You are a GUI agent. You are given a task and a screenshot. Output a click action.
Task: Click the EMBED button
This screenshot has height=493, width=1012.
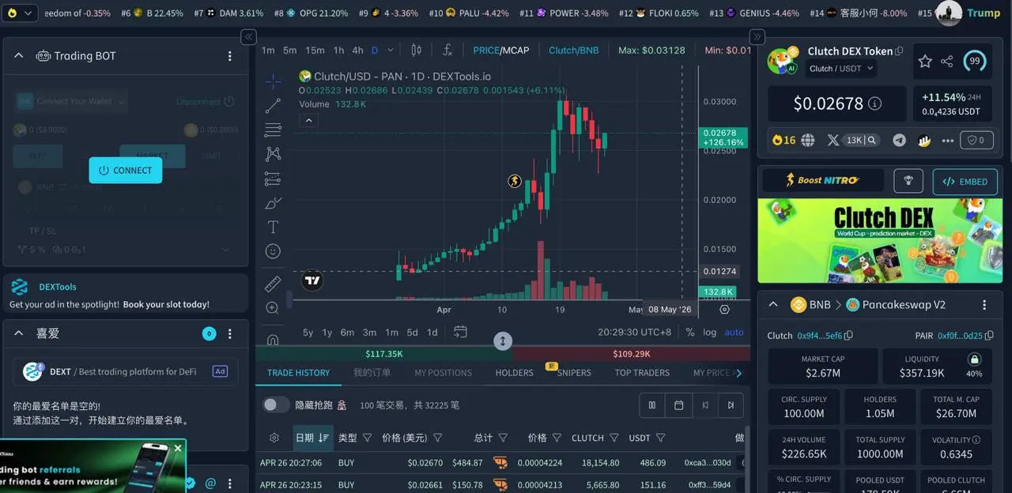[x=965, y=181]
